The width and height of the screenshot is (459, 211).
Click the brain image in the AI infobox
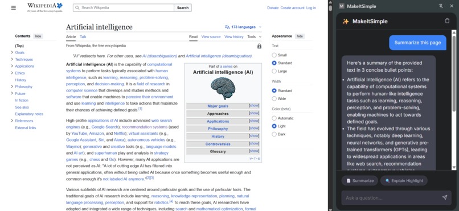pos(223,88)
